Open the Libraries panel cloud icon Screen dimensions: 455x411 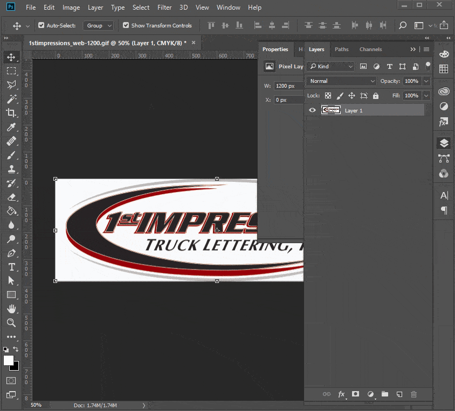(444, 91)
